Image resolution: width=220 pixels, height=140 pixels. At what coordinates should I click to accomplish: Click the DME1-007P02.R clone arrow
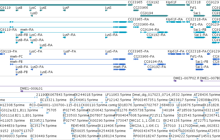(175, 81)
